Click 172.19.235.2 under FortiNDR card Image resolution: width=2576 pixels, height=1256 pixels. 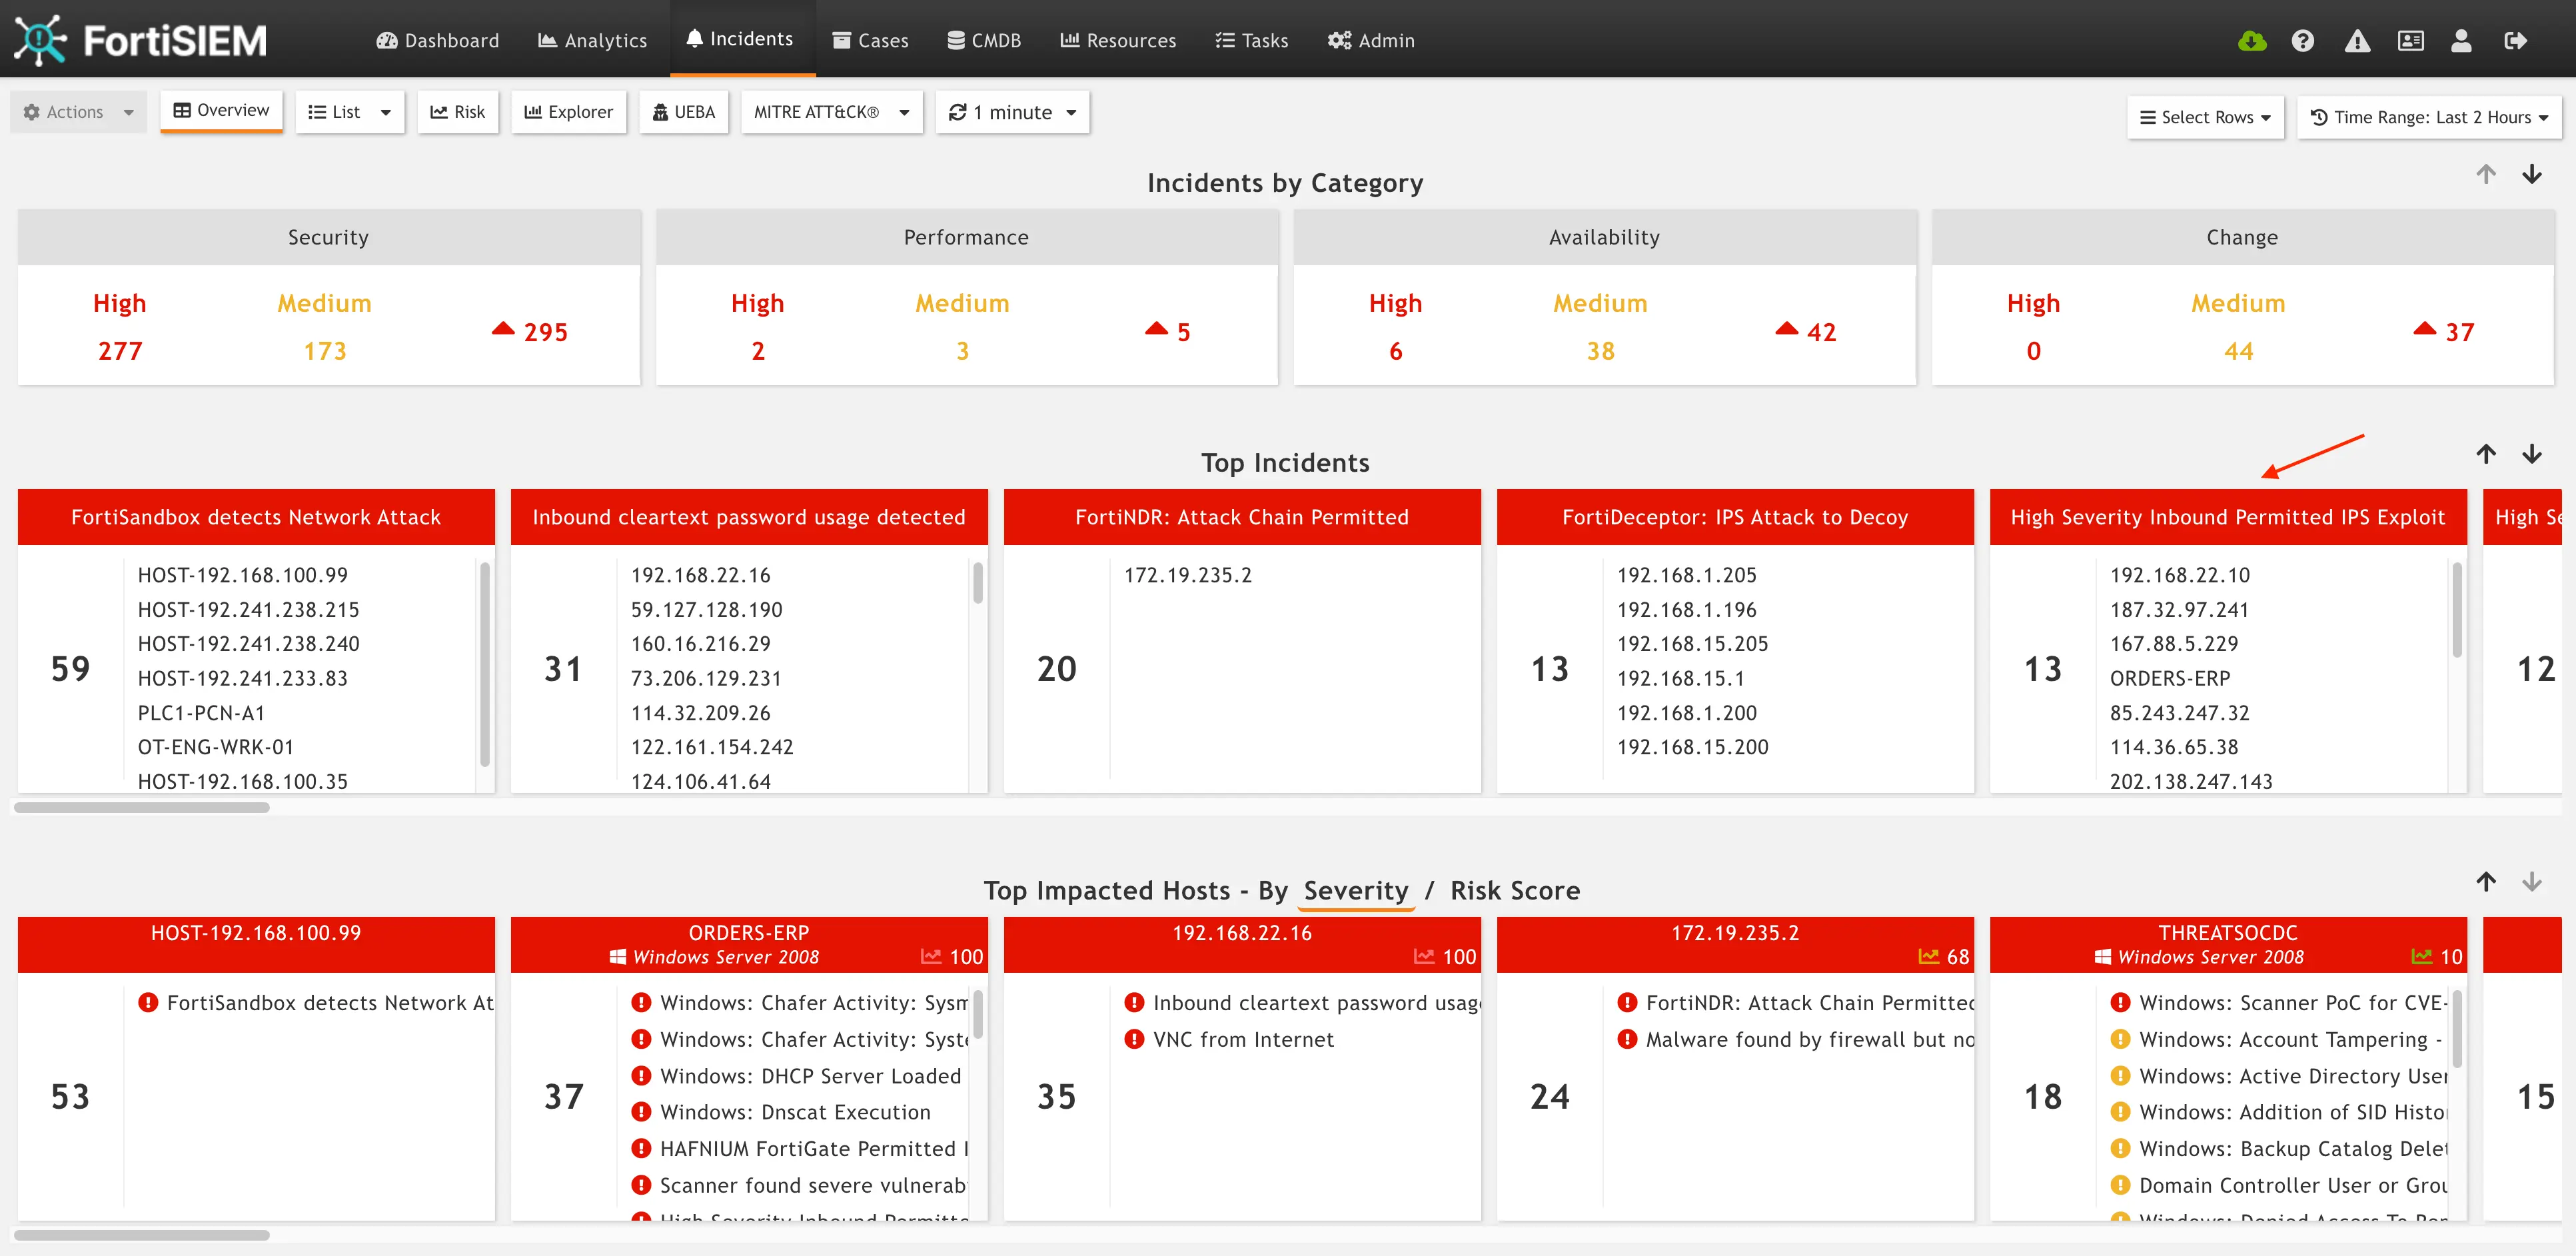(1187, 575)
